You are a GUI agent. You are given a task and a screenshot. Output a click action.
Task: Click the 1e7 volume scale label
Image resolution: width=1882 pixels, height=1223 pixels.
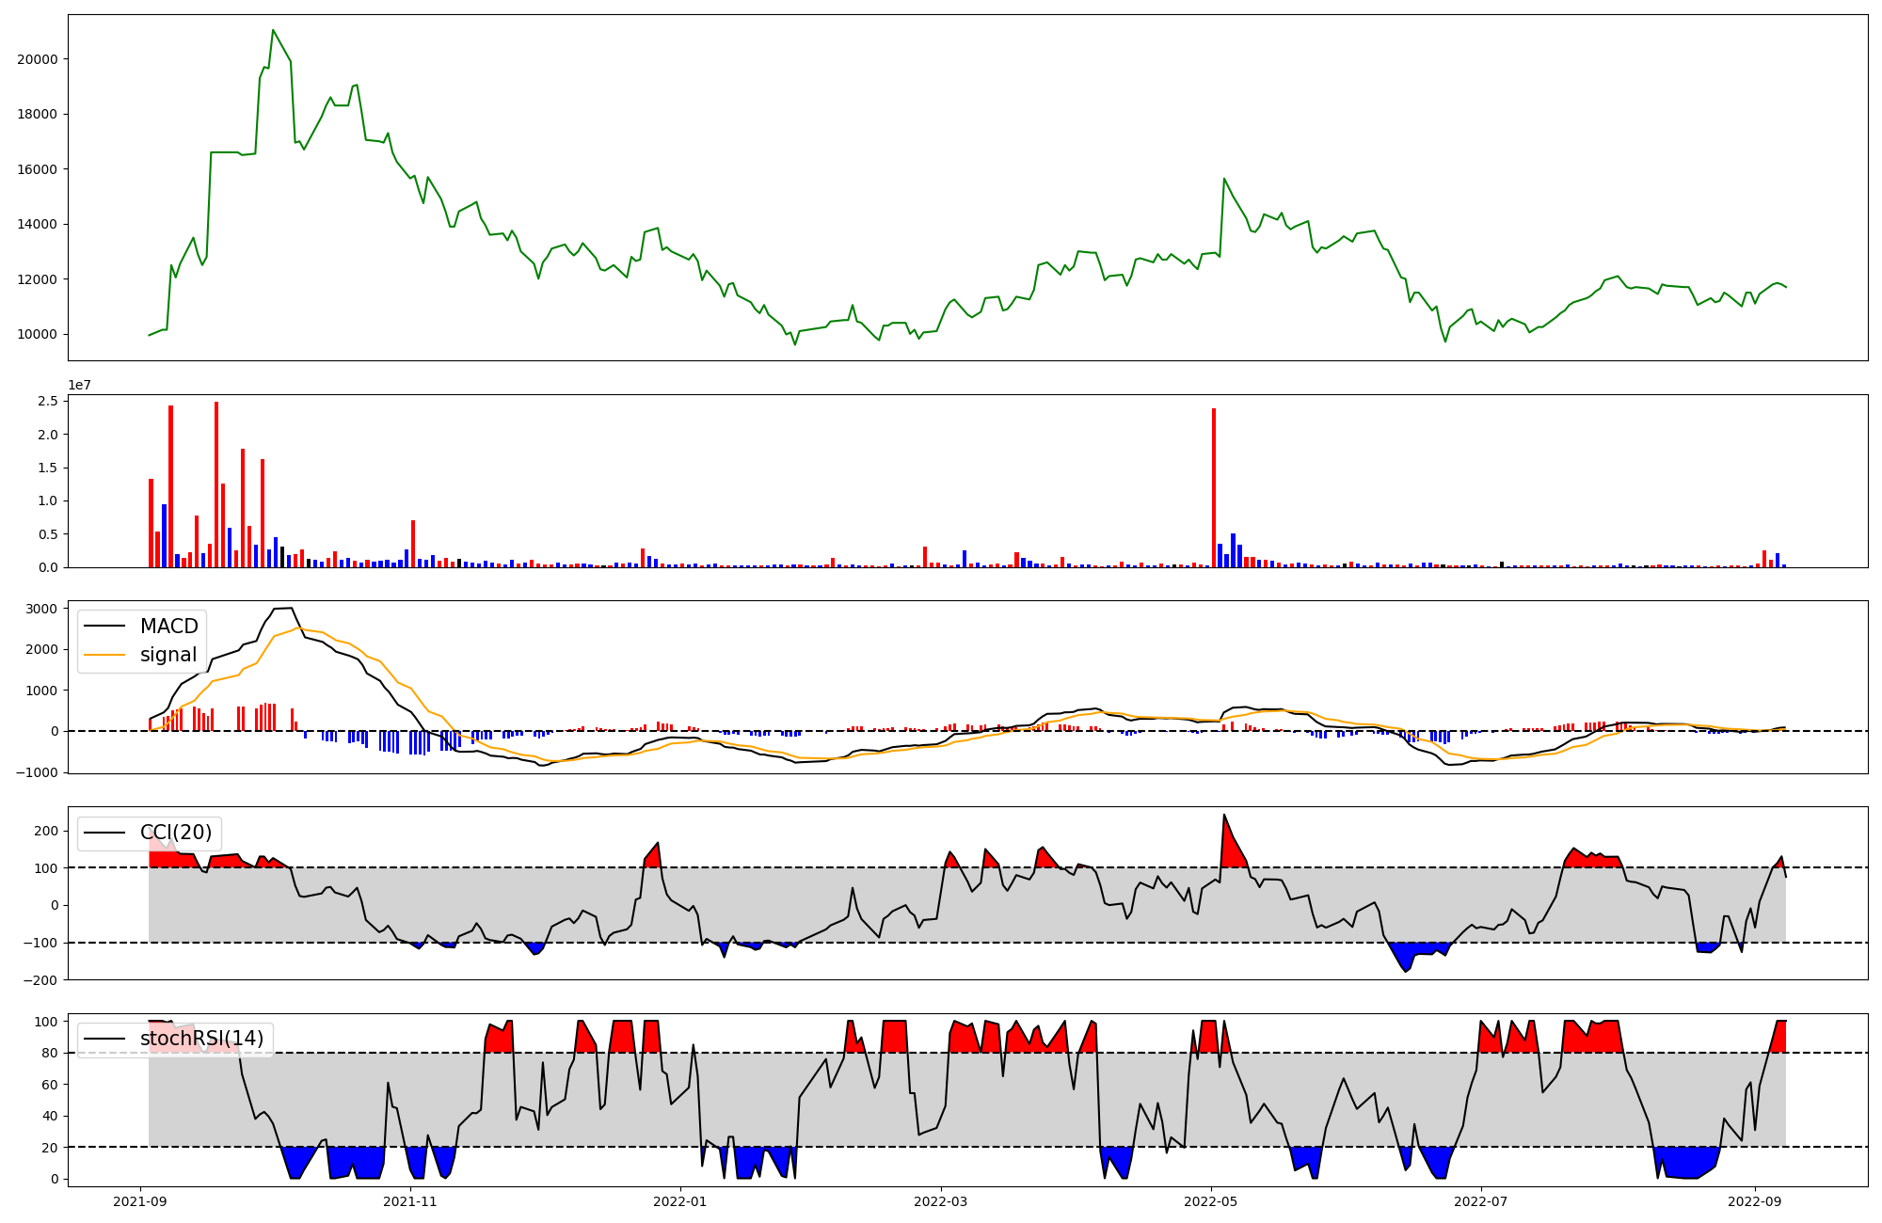[79, 385]
